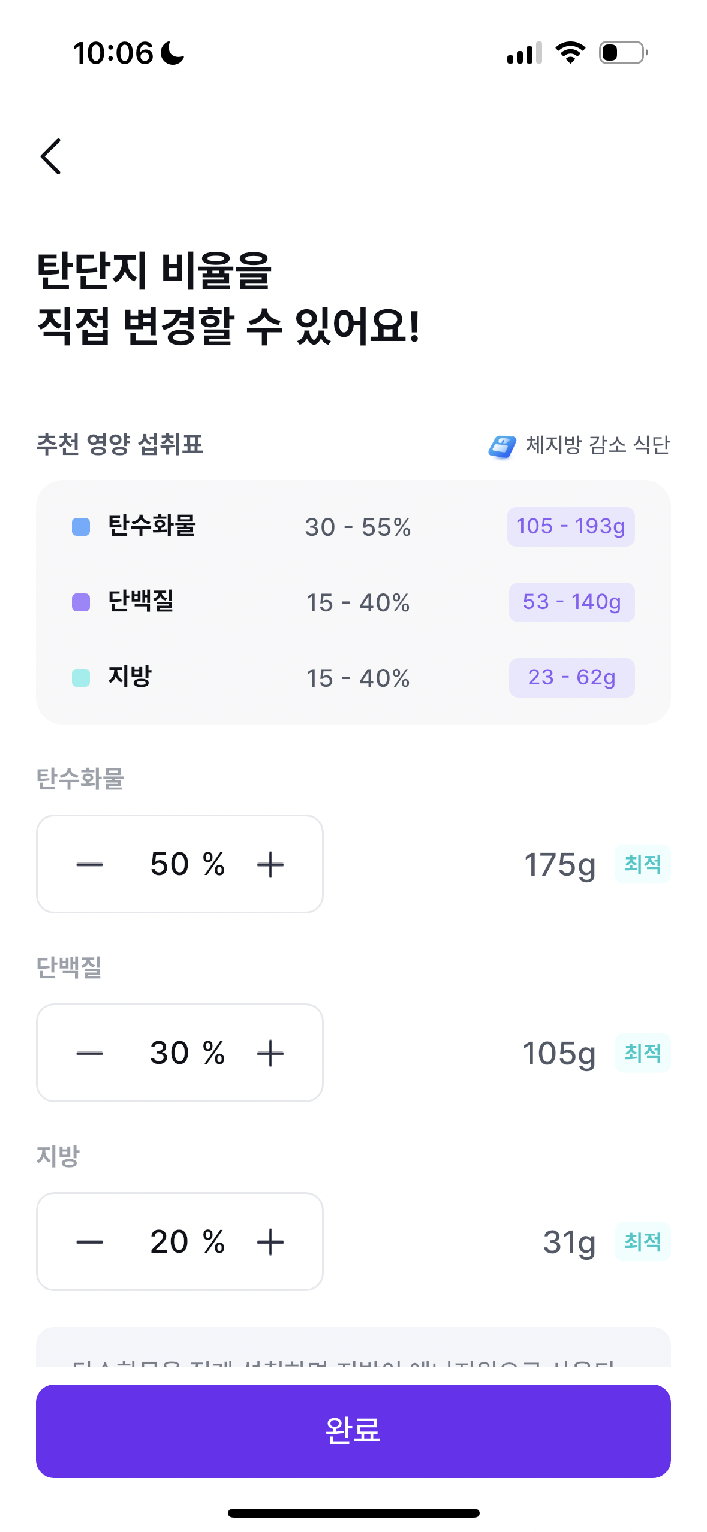Screen dimensions: 707x1532
Task: Tap the 53 - 140g protein badge
Action: [x=571, y=602]
